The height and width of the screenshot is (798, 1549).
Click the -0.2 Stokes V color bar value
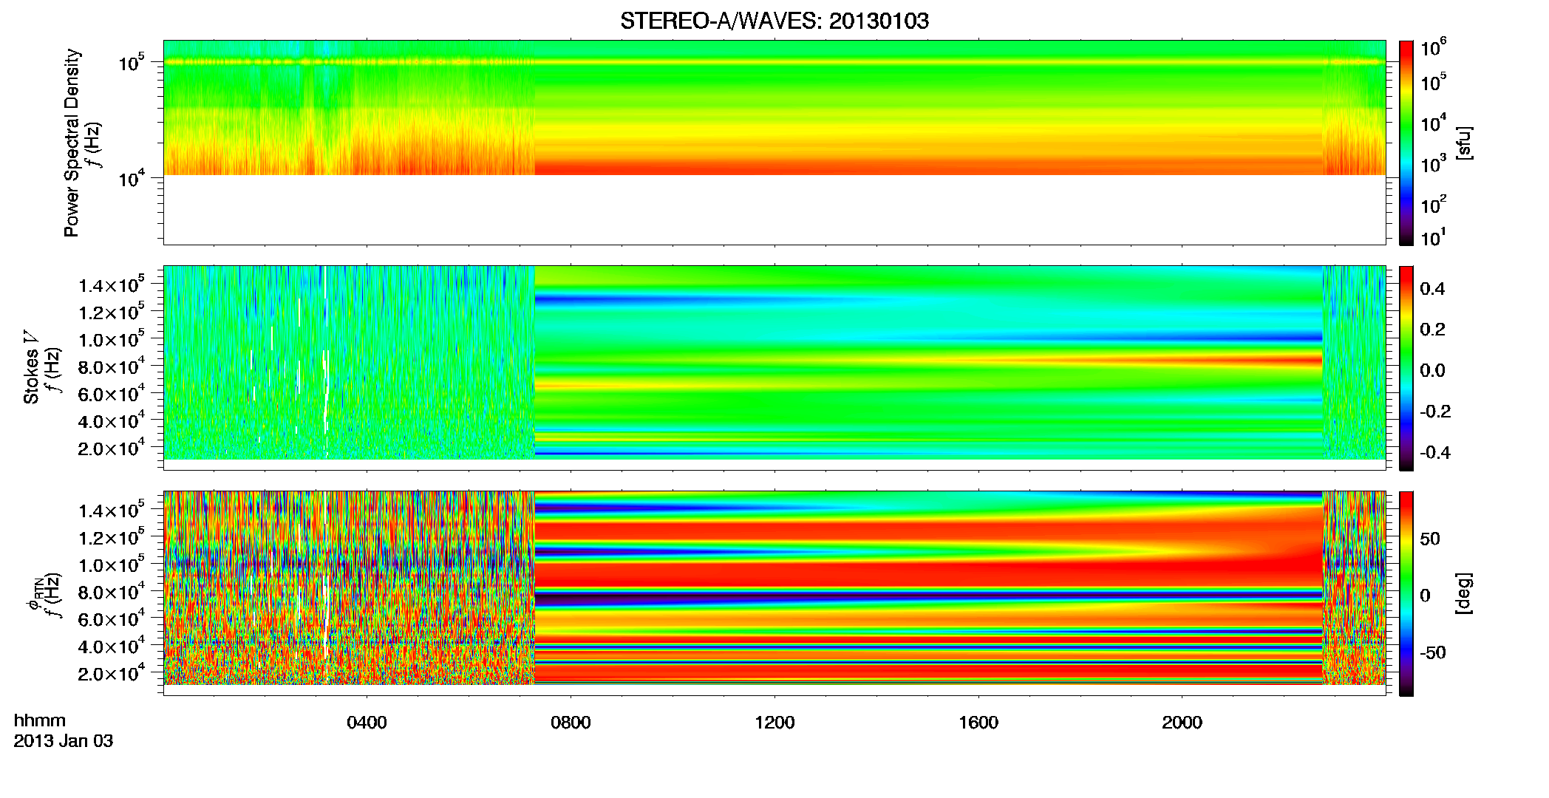(x=1435, y=412)
